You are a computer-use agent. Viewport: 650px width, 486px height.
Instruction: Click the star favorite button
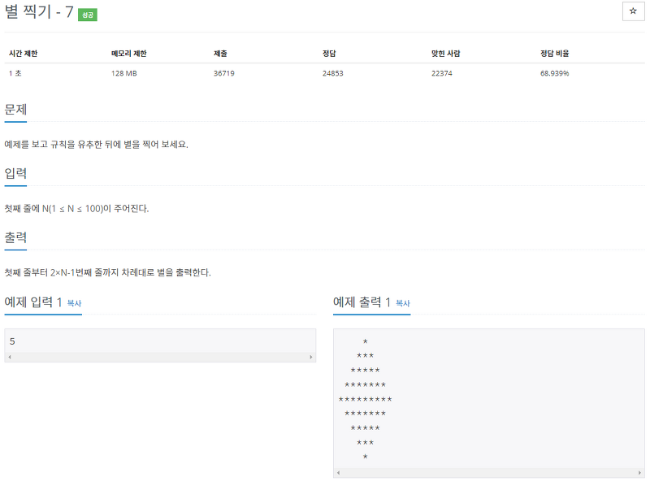coord(633,11)
